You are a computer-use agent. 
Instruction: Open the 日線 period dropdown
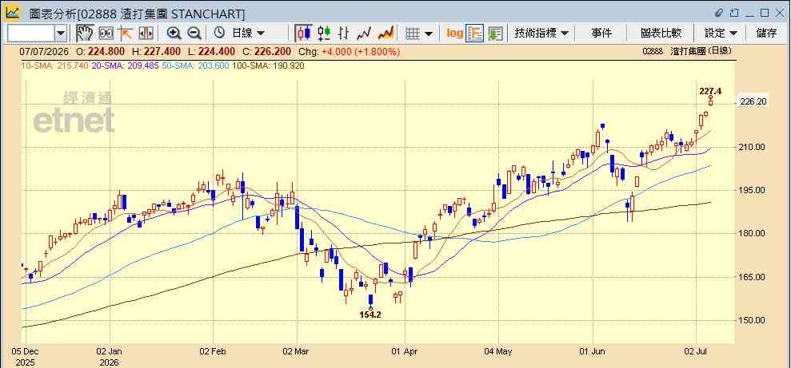coord(247,34)
